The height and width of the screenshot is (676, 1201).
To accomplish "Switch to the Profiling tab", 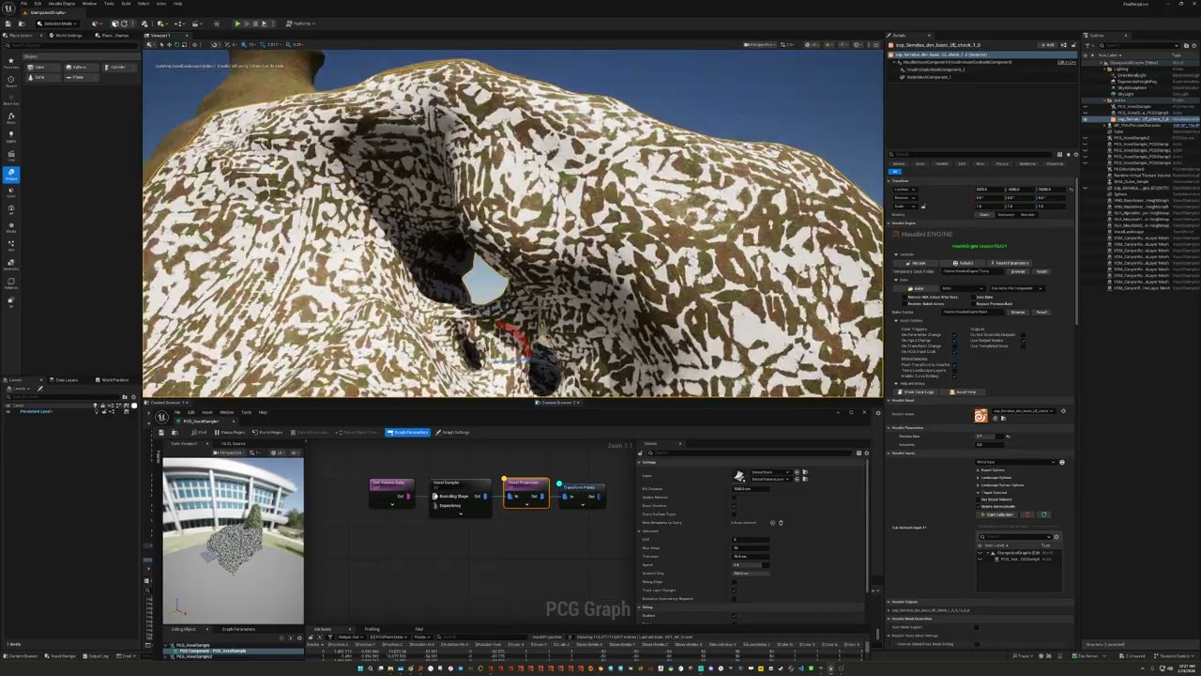I will [x=372, y=628].
